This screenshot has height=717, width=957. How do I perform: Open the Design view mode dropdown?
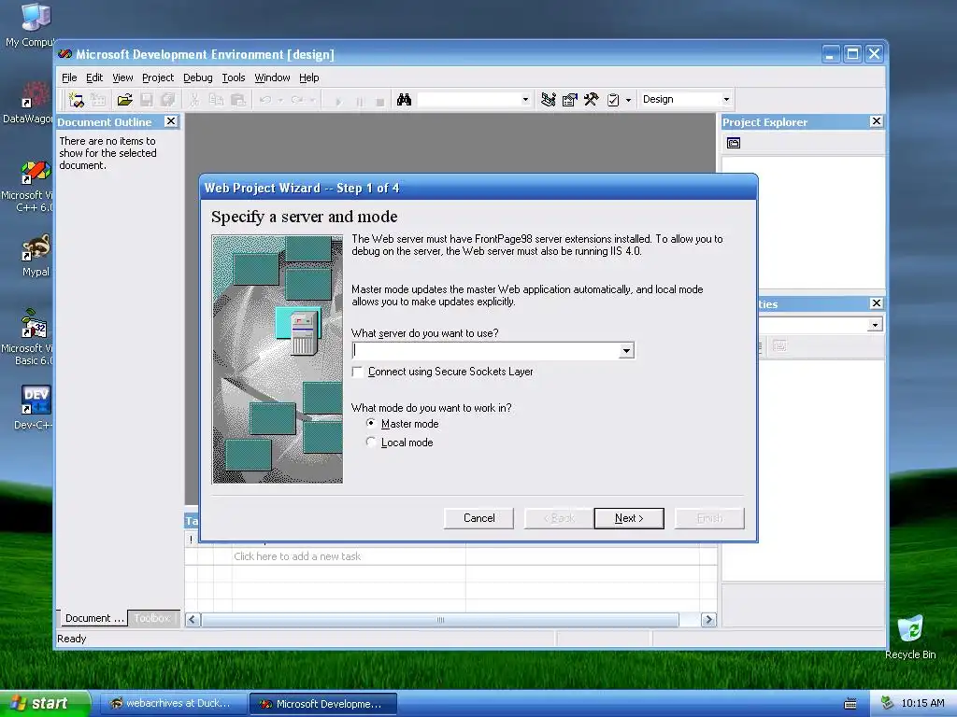726,99
